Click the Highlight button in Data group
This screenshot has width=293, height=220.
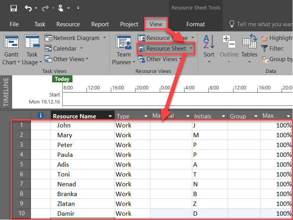277,38
